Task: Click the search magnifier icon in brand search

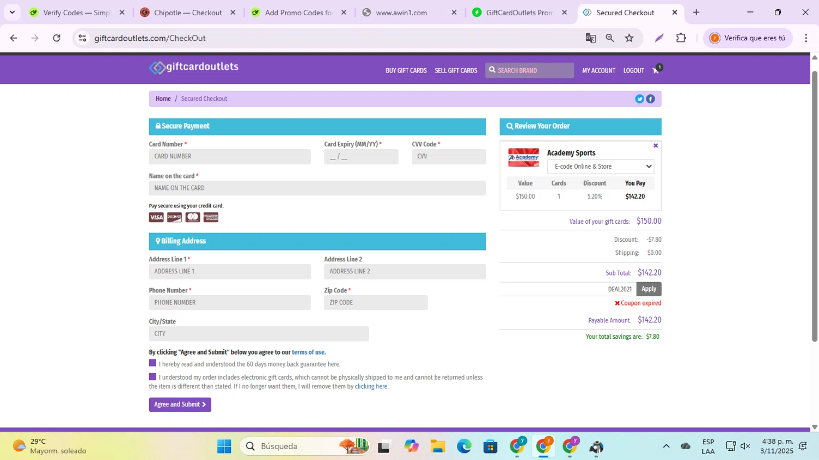Action: pos(492,70)
